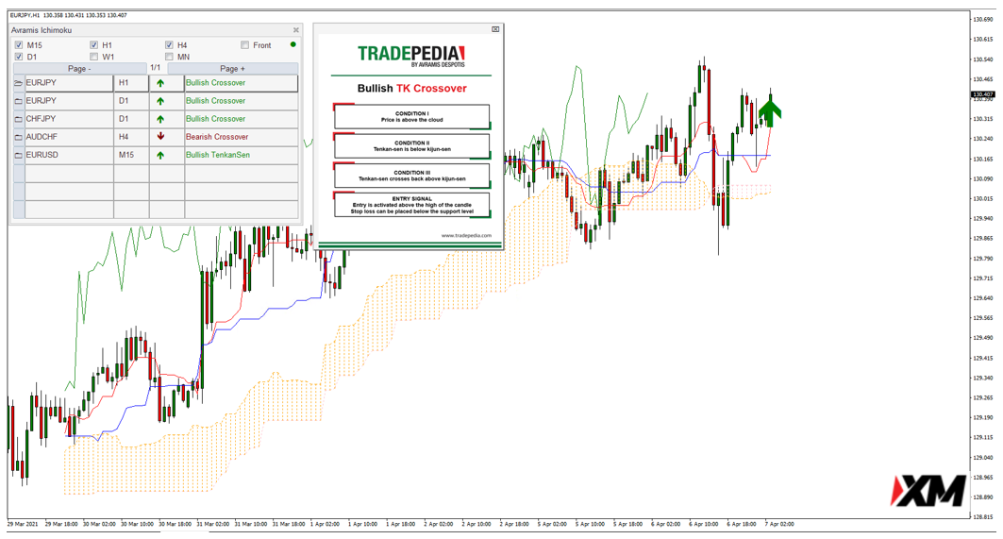This screenshot has width=1003, height=539.
Task: Enable the MN timeframe checkbox
Action: point(169,57)
